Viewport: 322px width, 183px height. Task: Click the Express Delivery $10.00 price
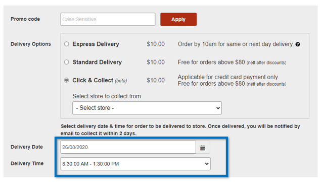coord(156,44)
